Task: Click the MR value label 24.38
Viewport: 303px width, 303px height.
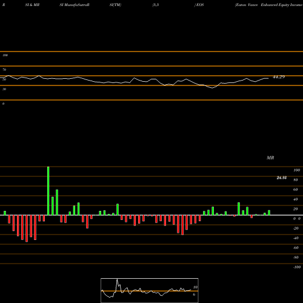Action: [x=282, y=178]
